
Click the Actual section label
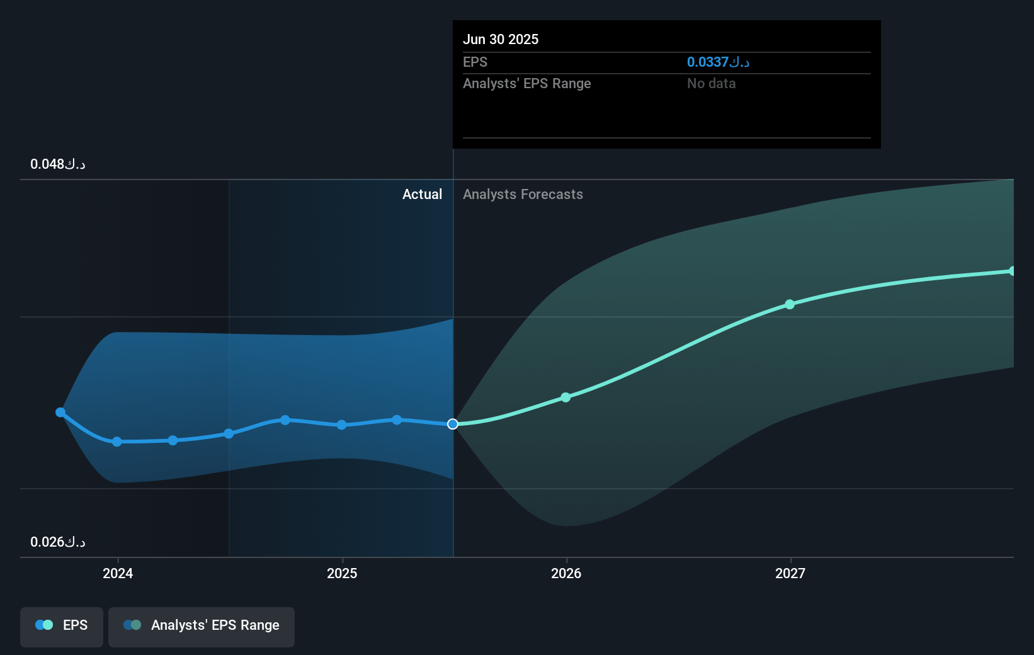(x=422, y=194)
